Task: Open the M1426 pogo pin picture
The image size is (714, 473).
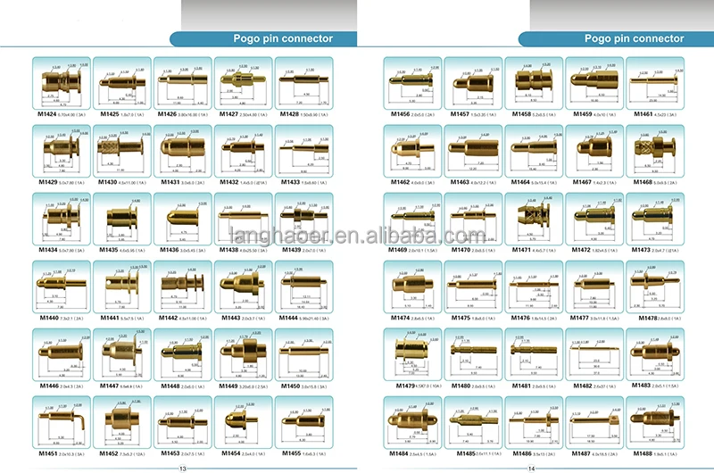Action: coord(183,83)
